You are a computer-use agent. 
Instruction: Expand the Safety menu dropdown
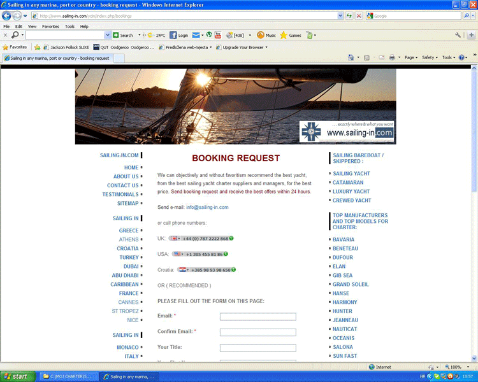pyautogui.click(x=430, y=57)
